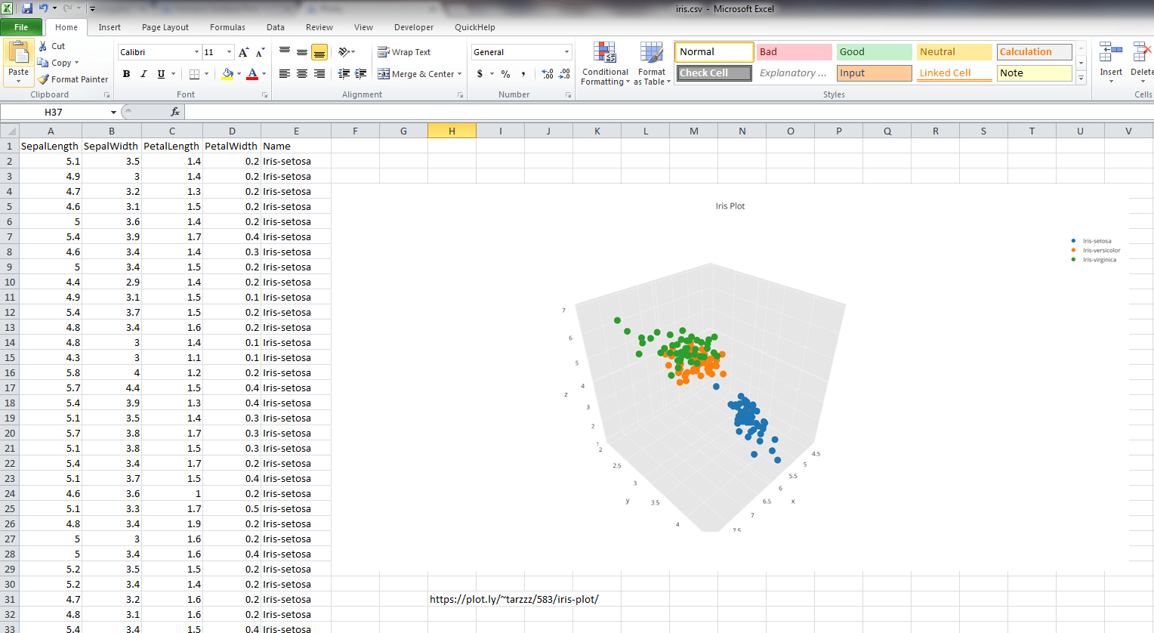Image resolution: width=1154 pixels, height=633 pixels.
Task: Toggle italic formatting
Action: point(143,74)
